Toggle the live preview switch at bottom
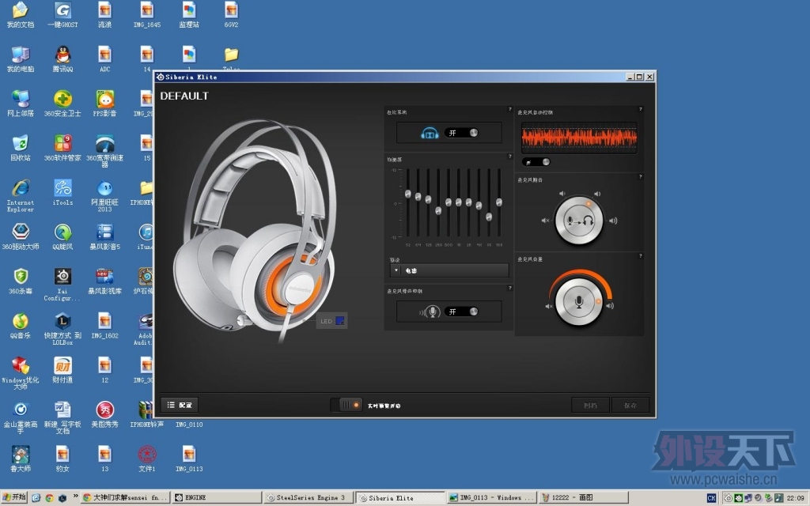Screen dimensions: 810x506 (x=346, y=405)
